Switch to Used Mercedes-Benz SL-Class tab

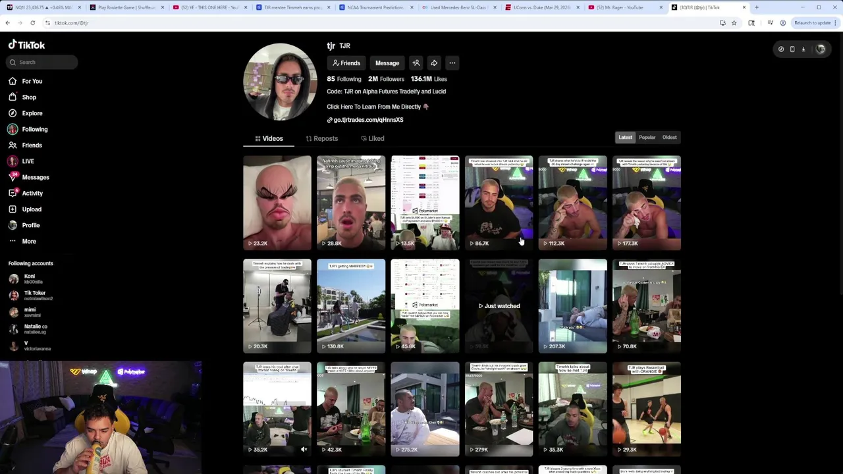458,7
